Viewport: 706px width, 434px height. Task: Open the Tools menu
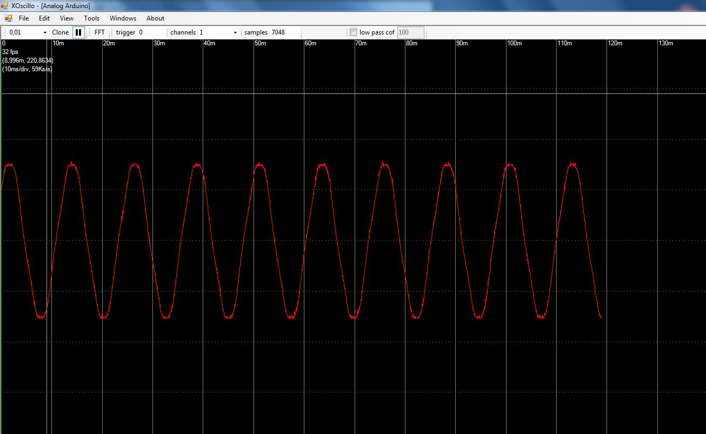pyautogui.click(x=91, y=18)
